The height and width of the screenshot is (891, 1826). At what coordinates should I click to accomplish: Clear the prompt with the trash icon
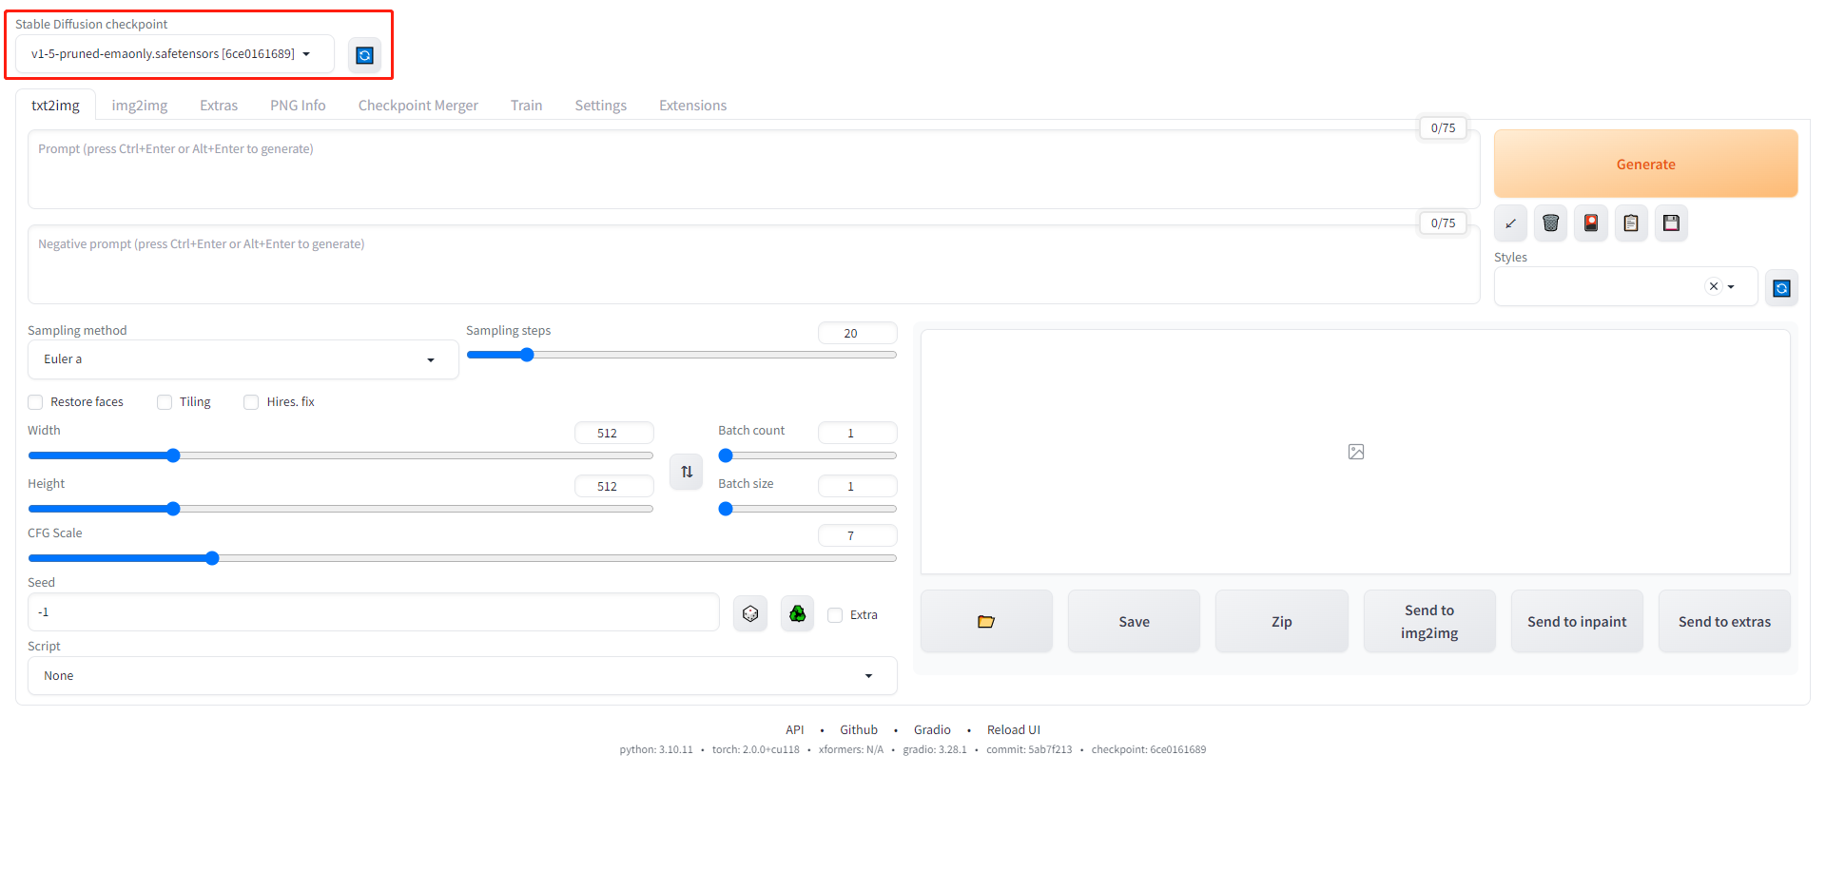coord(1550,223)
